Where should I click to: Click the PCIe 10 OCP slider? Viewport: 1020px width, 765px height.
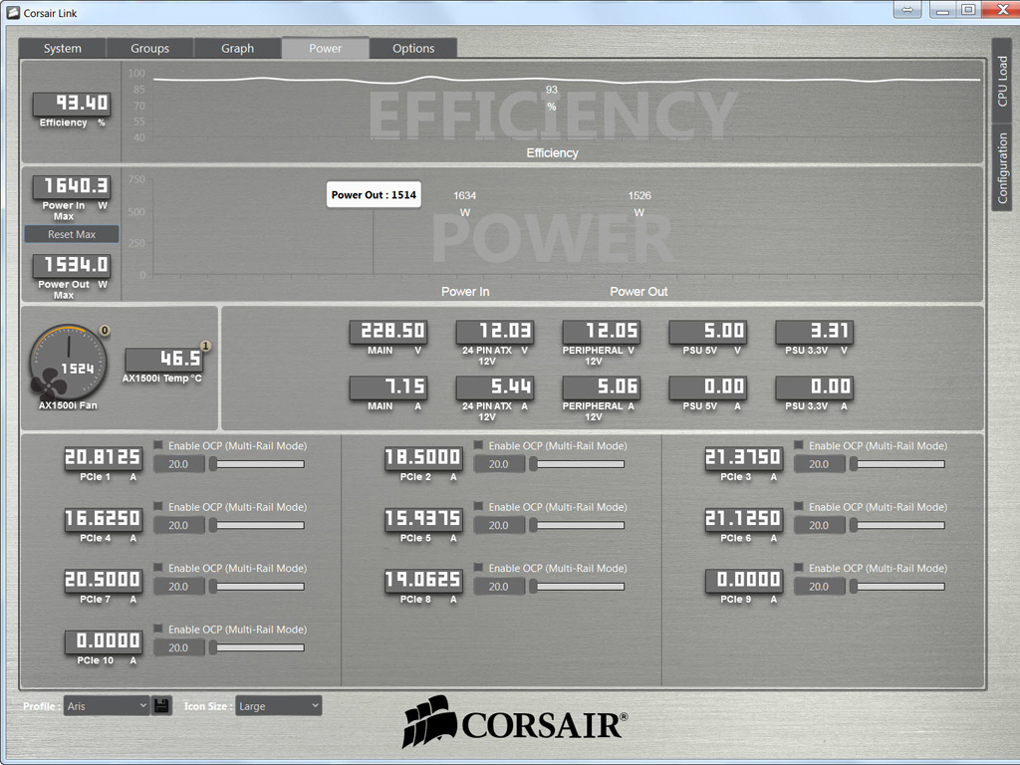click(256, 647)
